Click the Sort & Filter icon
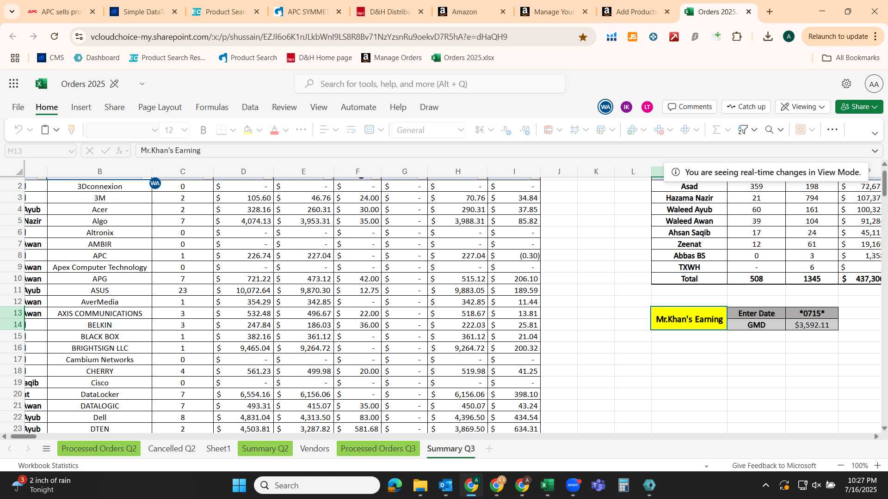 click(x=743, y=130)
